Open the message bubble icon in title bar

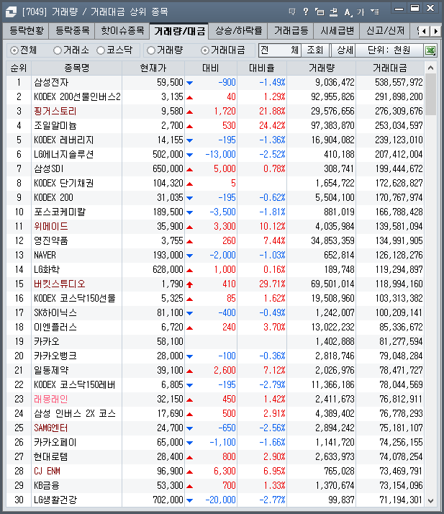292,12
